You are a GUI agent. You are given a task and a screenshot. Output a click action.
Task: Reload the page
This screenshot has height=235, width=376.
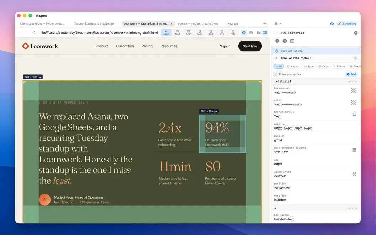pyautogui.click(x=34, y=33)
